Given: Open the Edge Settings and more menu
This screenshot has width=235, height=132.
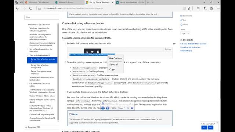Looking at the screenshot, I should pyautogui.click(x=218, y=8).
